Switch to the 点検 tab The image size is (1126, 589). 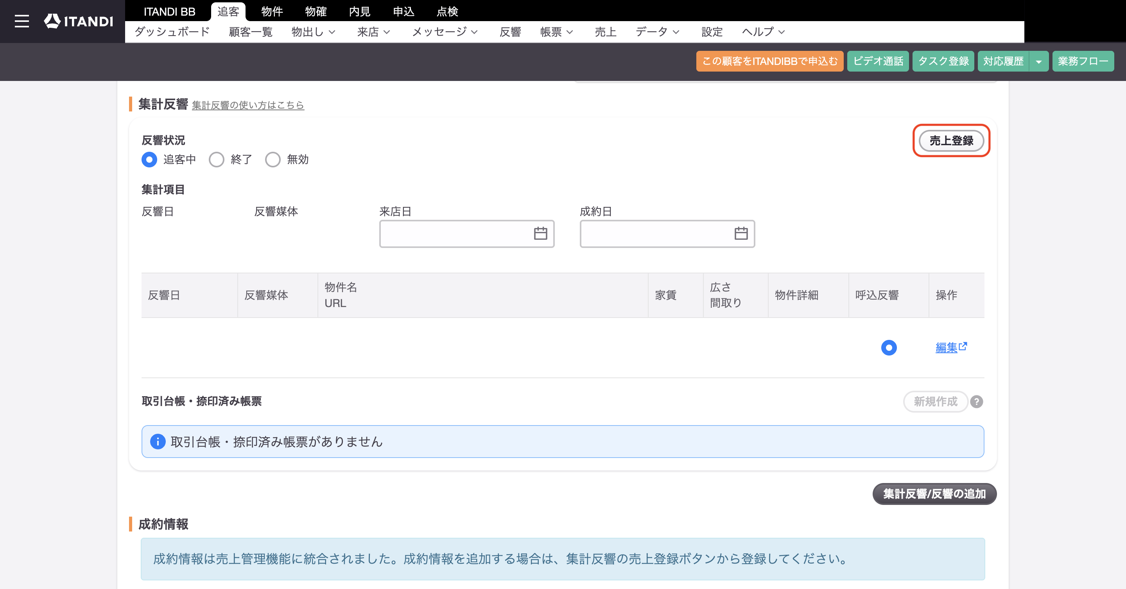[x=447, y=11]
